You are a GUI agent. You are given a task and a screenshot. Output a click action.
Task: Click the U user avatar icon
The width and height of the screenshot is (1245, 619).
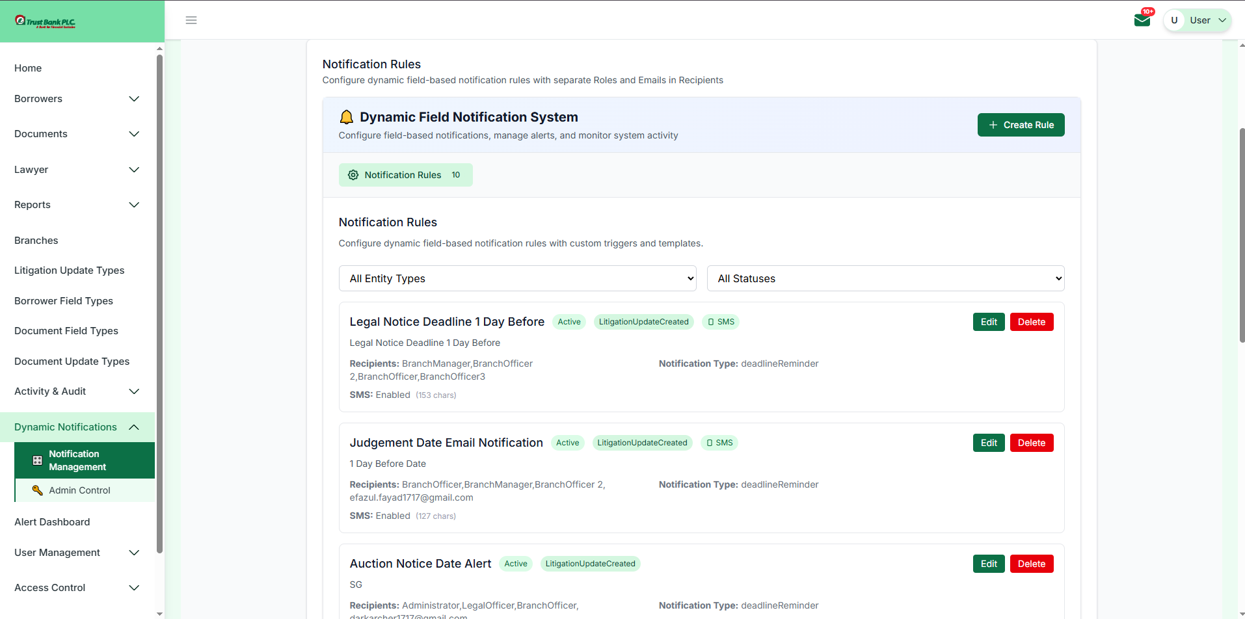point(1174,20)
